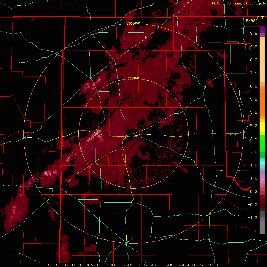Click SPECIFIC DIFFERENTIAL PHASE in the footer
Image resolution: width=267 pixels, height=267 pixels.
pyautogui.click(x=84, y=265)
